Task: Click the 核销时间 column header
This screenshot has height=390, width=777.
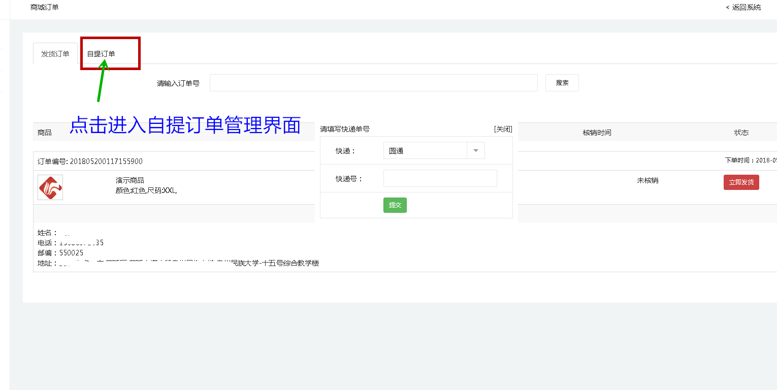Action: pyautogui.click(x=597, y=133)
